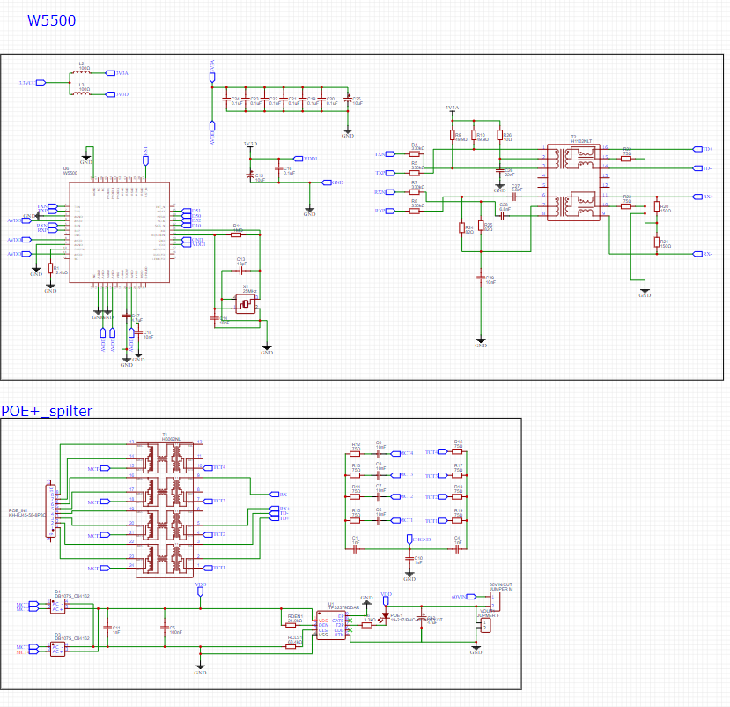The width and height of the screenshot is (730, 707).
Task: Select capacitor C13 above the crystal
Action: 240,271
